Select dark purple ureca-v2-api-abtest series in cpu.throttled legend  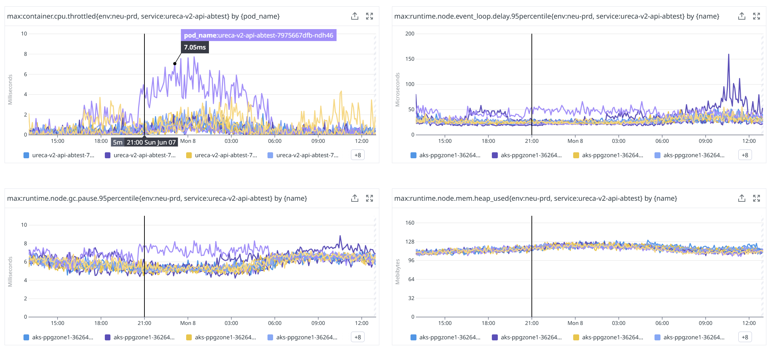click(140, 155)
